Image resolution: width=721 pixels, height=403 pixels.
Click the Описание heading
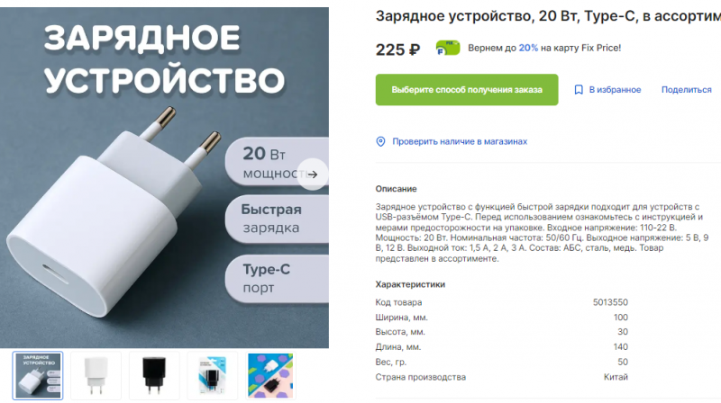click(x=396, y=189)
